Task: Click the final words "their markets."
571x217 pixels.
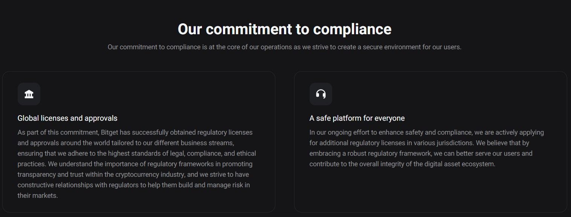Action: [38, 196]
